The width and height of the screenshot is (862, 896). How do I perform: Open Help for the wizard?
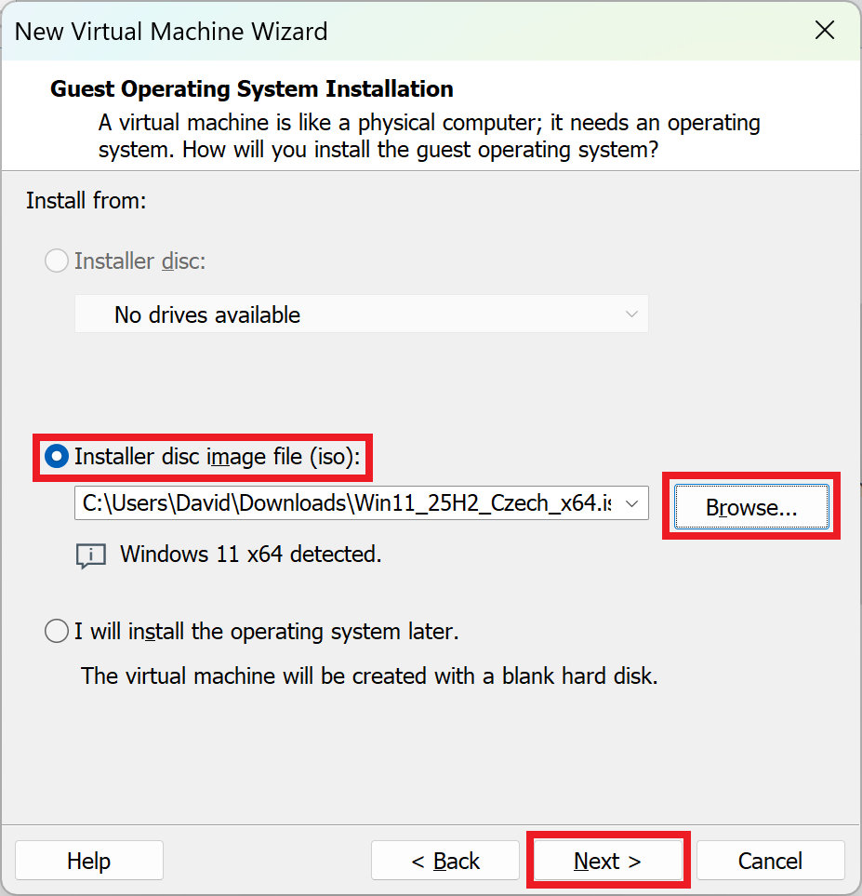tap(88, 860)
